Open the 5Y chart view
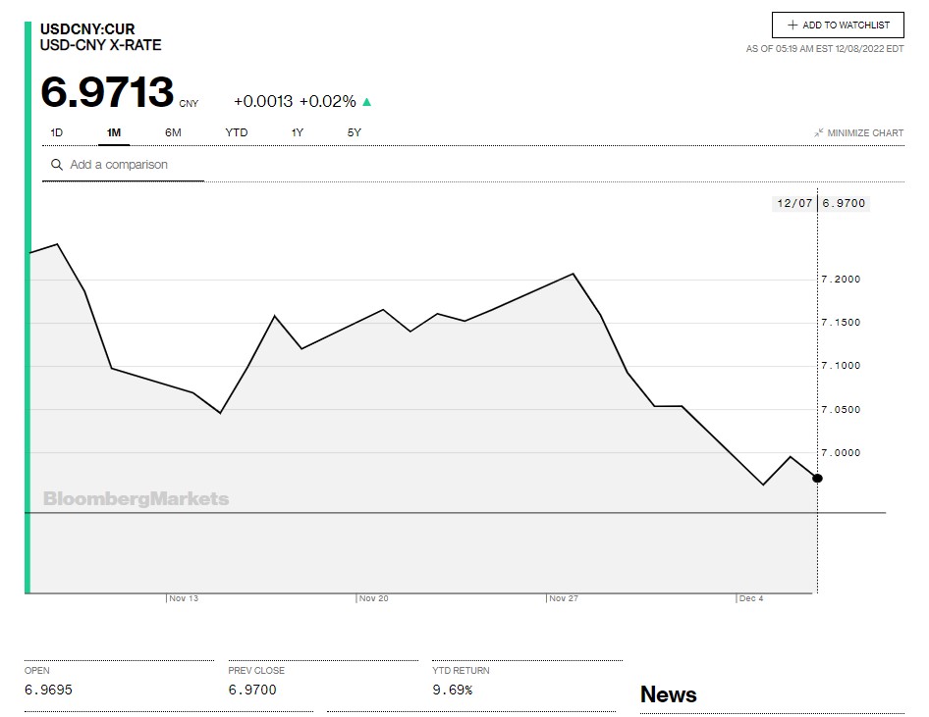Screen dimensions: 929x717 point(355,132)
